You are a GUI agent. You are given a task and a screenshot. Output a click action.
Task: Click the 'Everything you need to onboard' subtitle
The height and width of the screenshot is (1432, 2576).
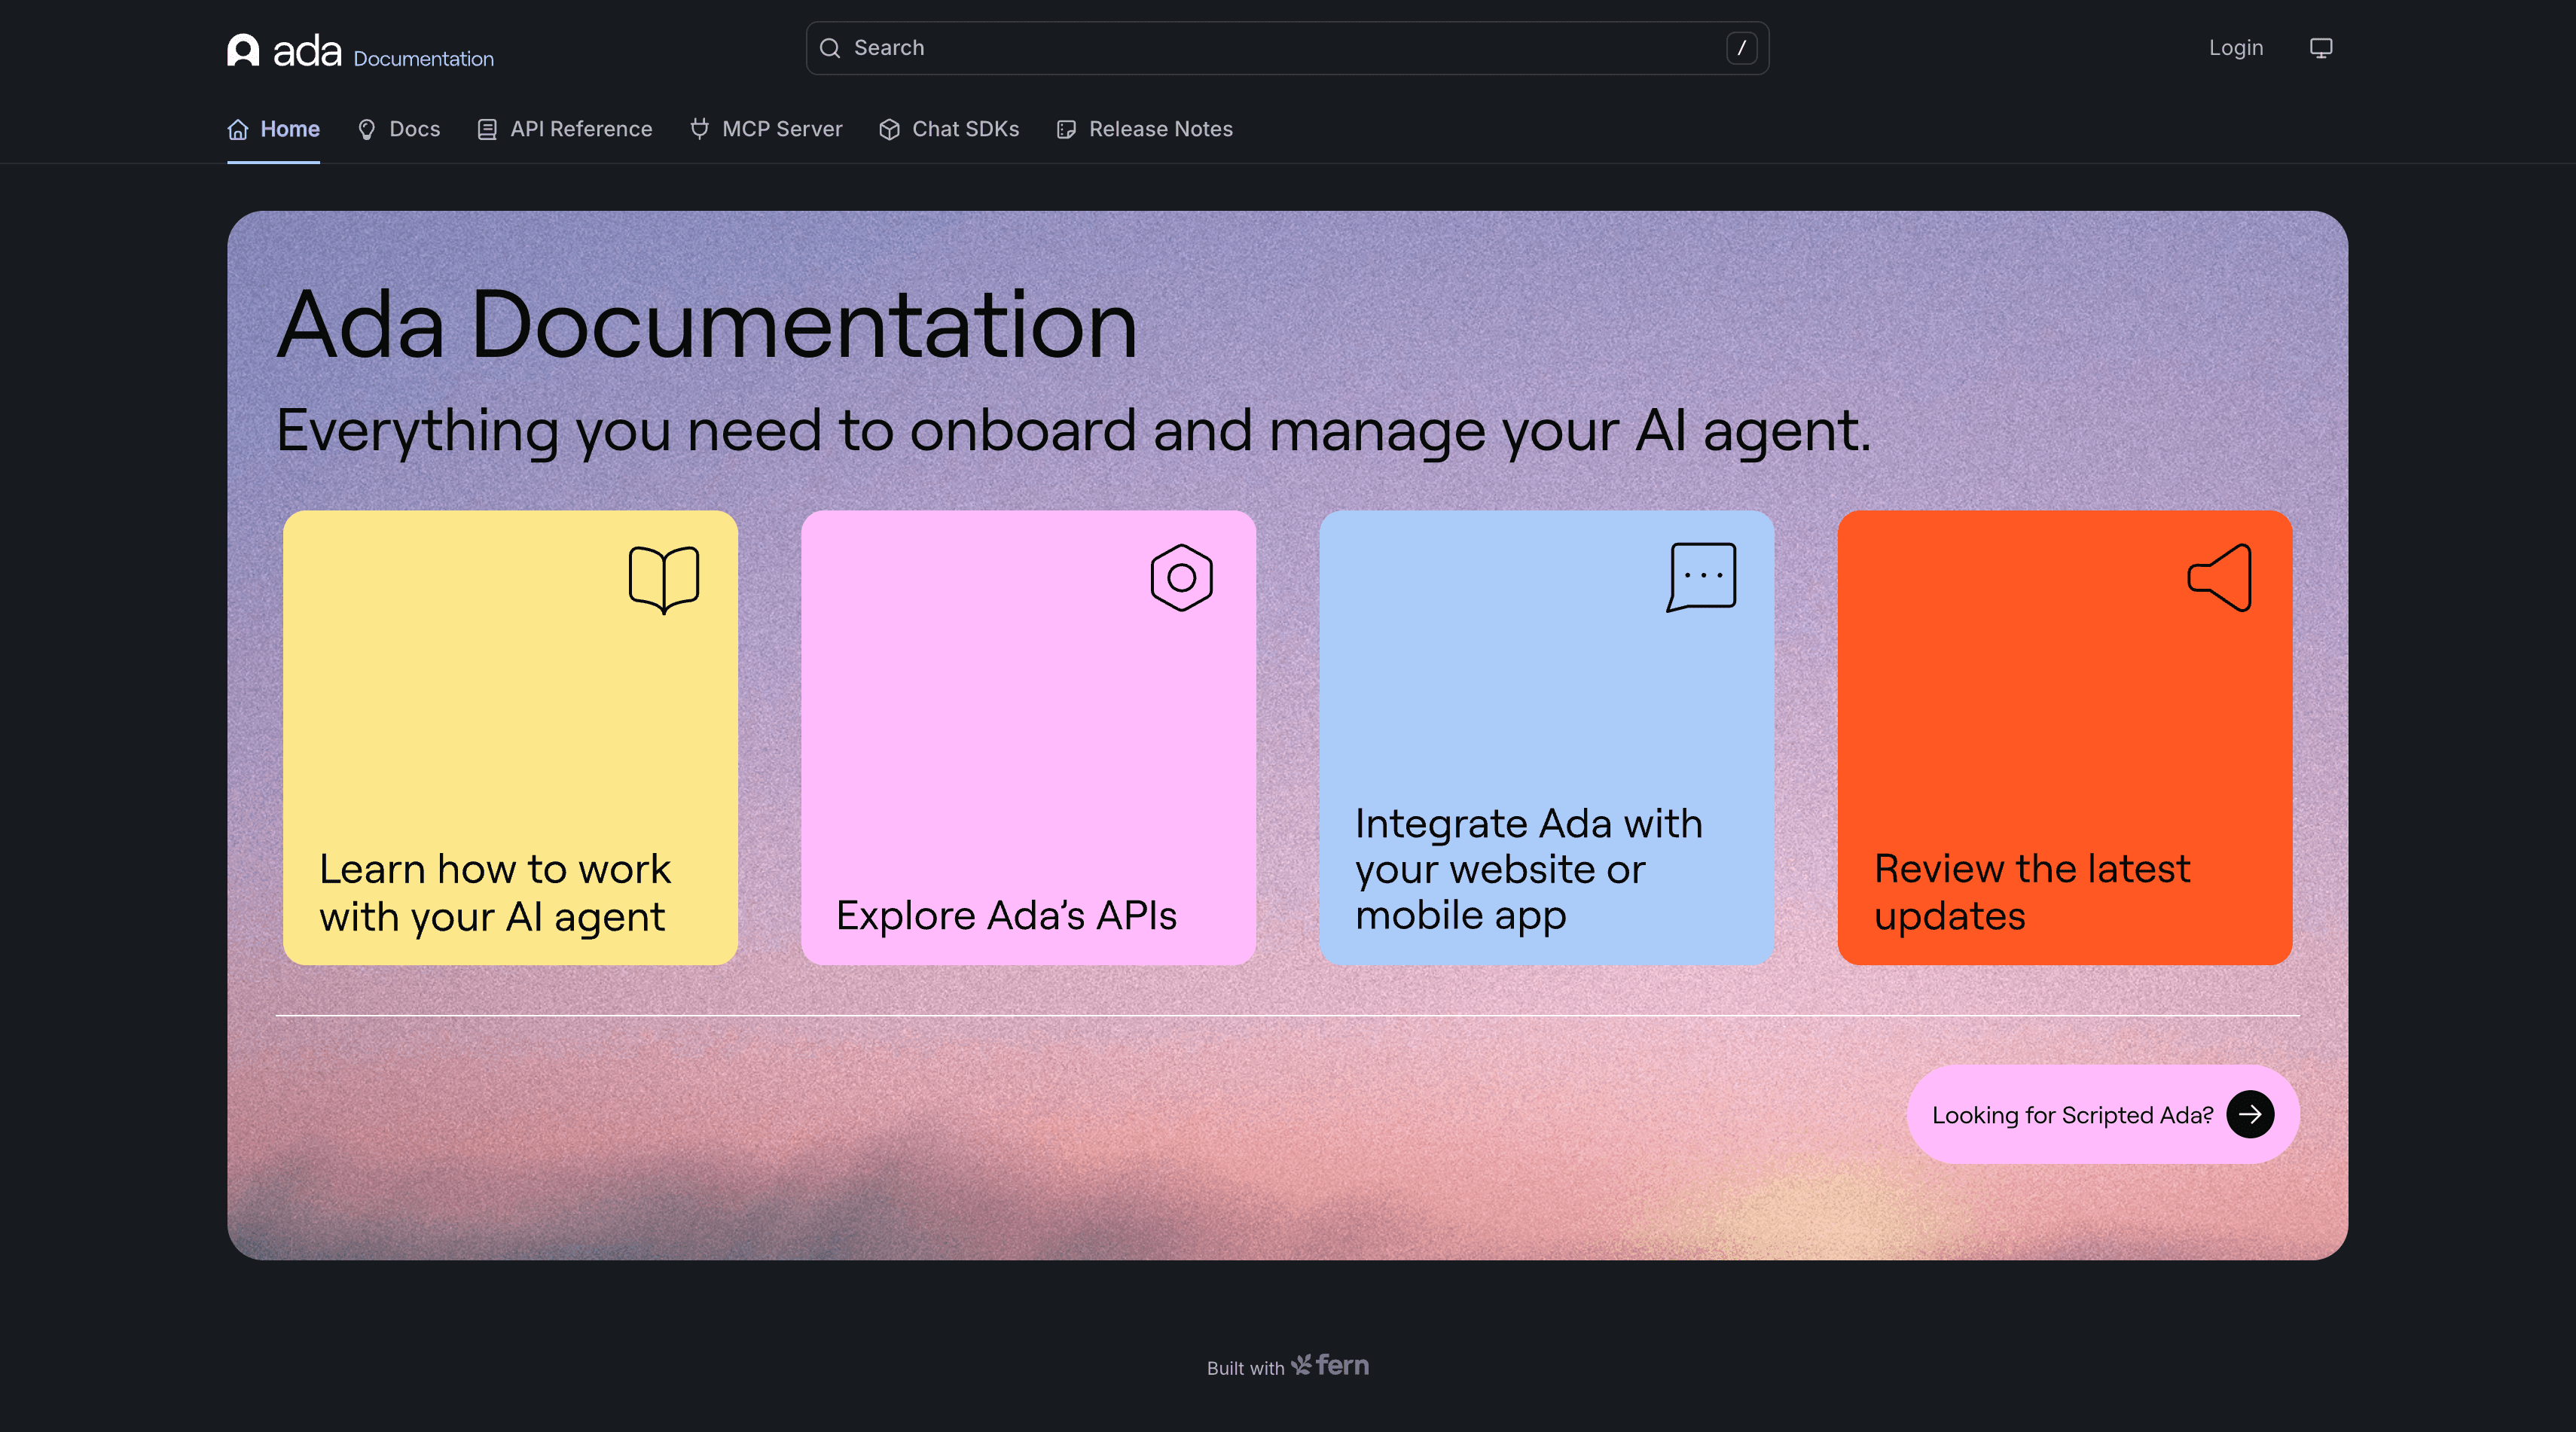(1074, 431)
